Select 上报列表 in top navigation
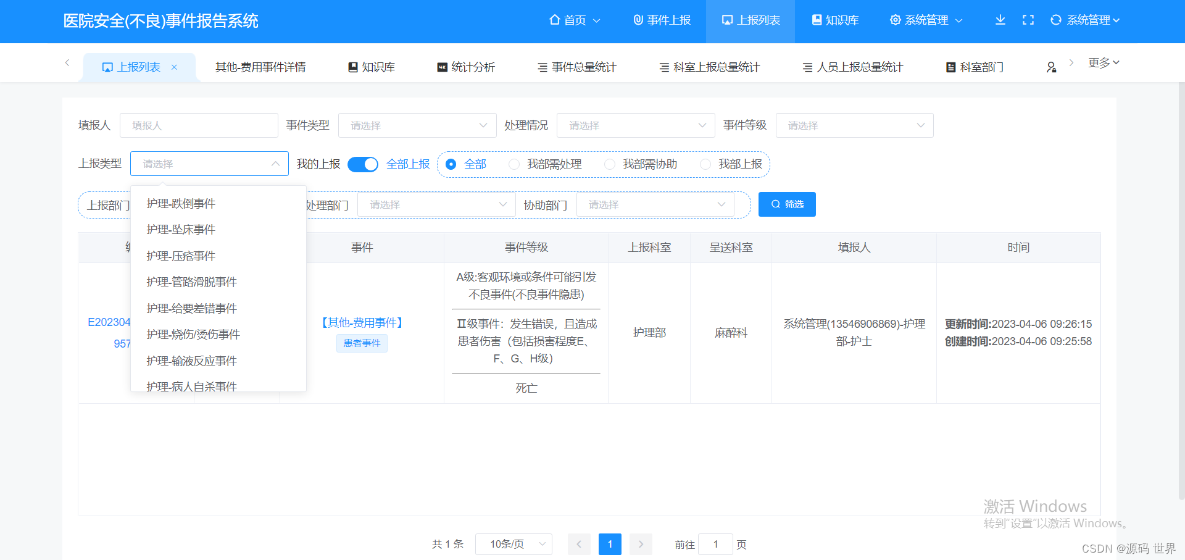This screenshot has height=560, width=1185. point(750,20)
